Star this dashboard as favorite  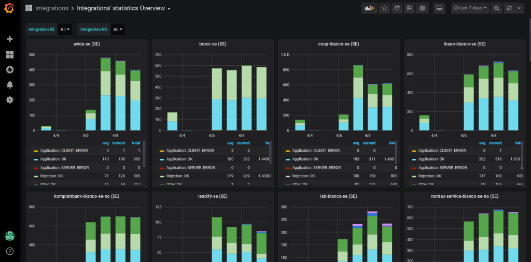coord(384,8)
